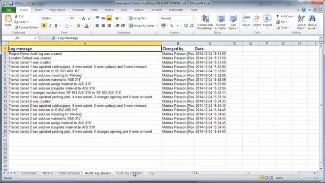Open Conditional Formatting menu

[205, 22]
